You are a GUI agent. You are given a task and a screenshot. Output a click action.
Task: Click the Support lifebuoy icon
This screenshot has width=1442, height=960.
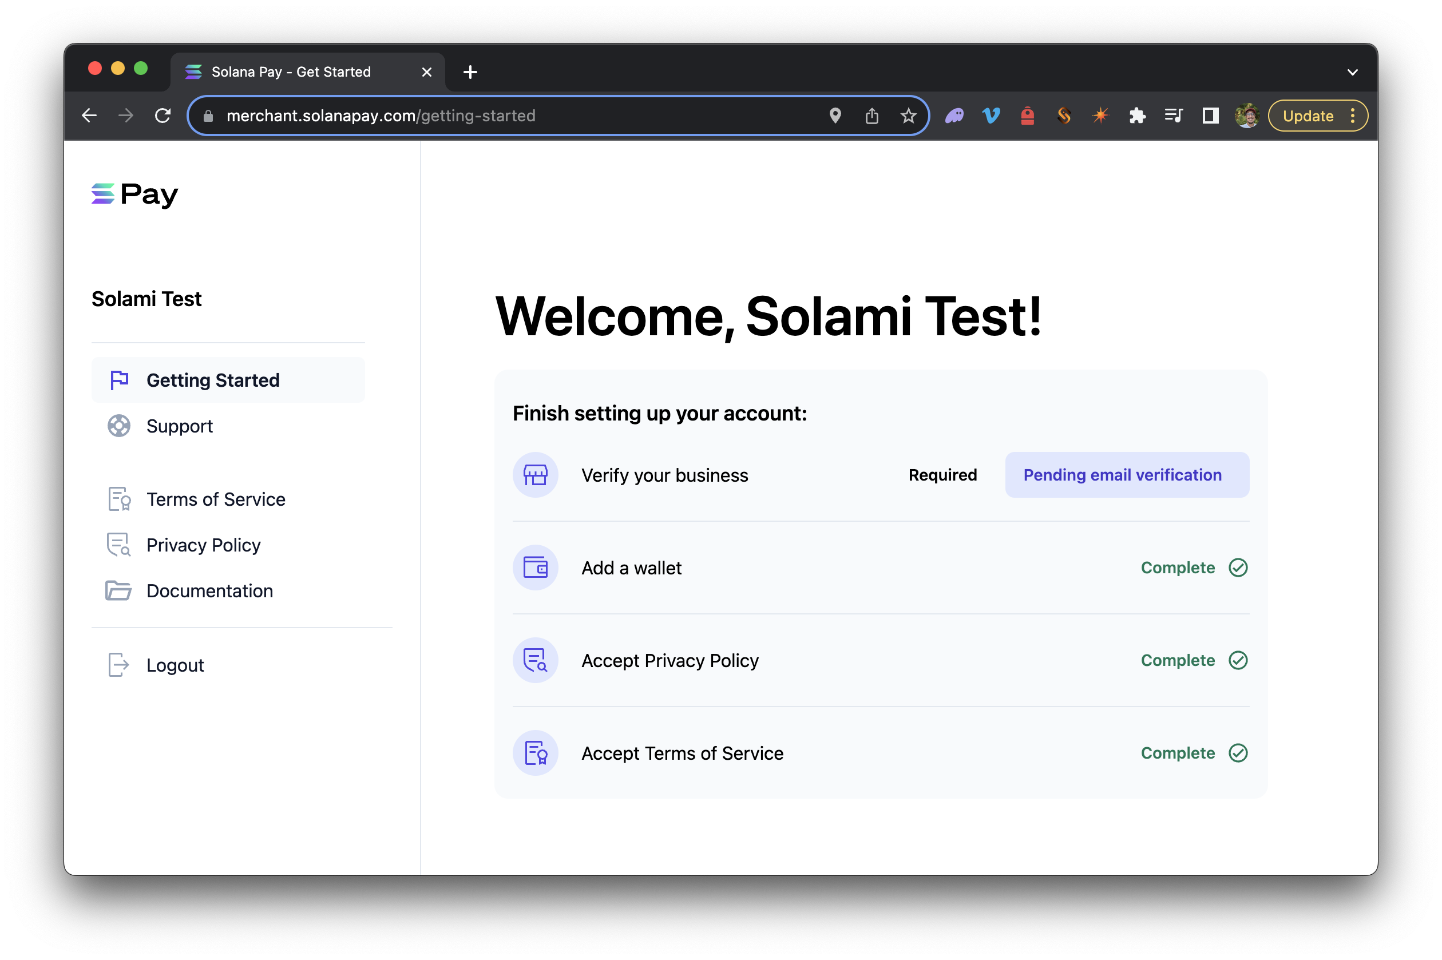coord(119,426)
